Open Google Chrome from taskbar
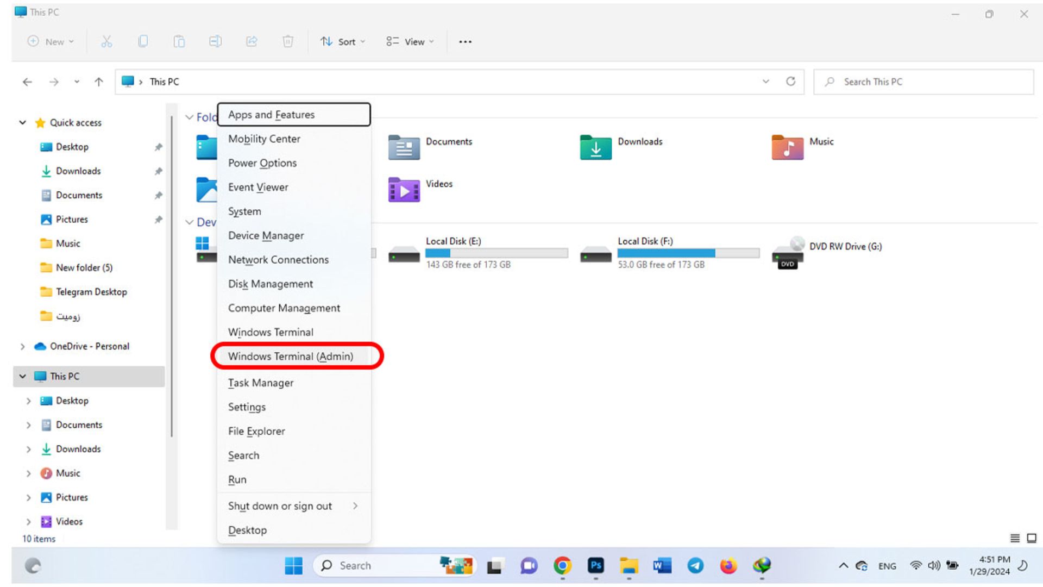Image resolution: width=1043 pixels, height=587 pixels. point(563,565)
